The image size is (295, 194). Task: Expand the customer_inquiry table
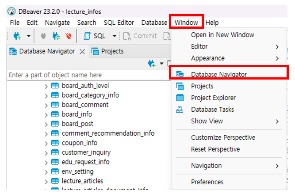coord(46,153)
